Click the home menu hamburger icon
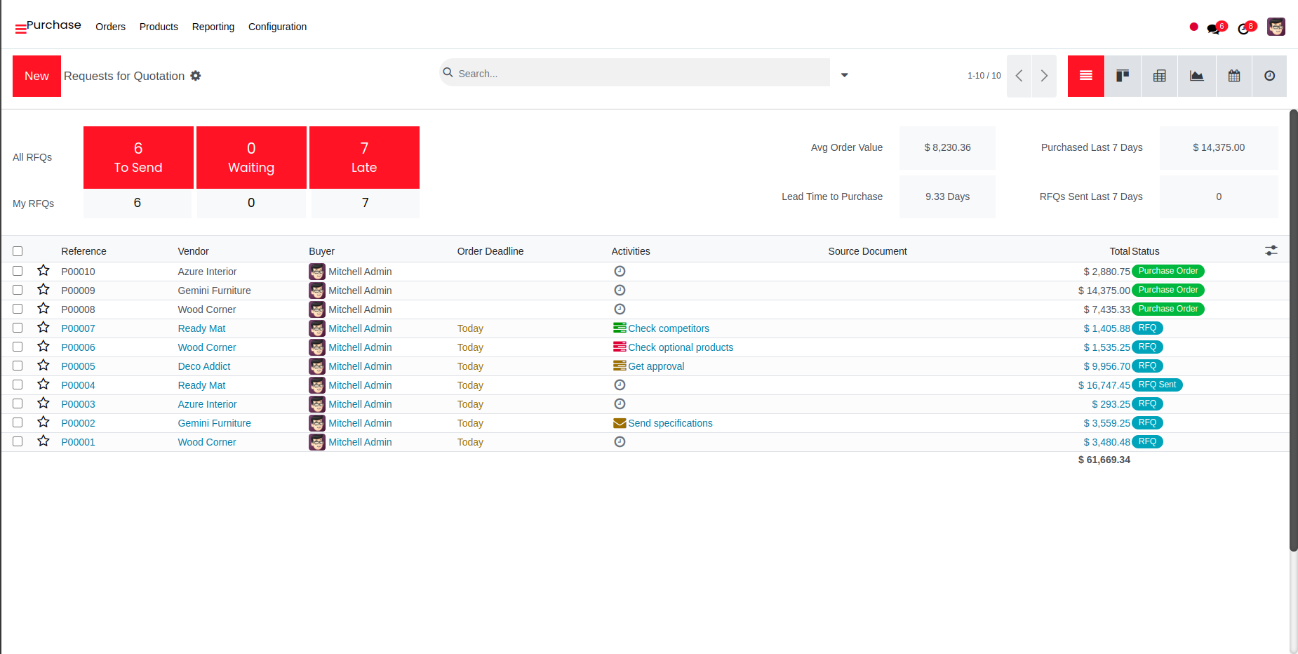This screenshot has width=1298, height=654. tap(20, 29)
